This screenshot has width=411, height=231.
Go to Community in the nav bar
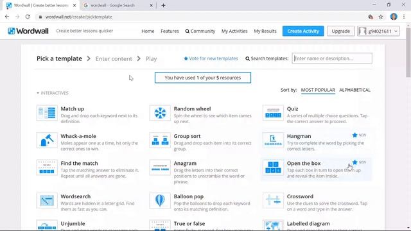[x=200, y=31]
